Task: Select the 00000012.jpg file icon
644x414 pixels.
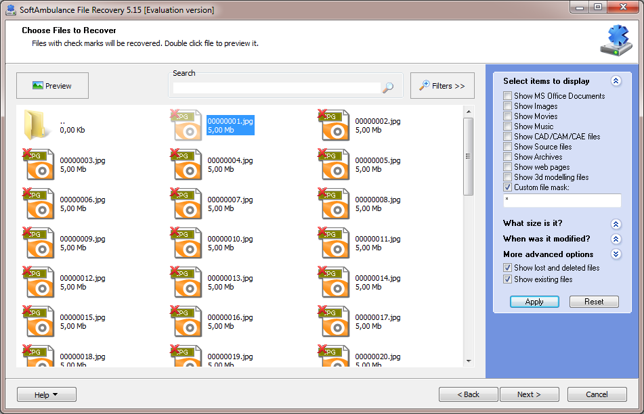Action: (x=38, y=282)
